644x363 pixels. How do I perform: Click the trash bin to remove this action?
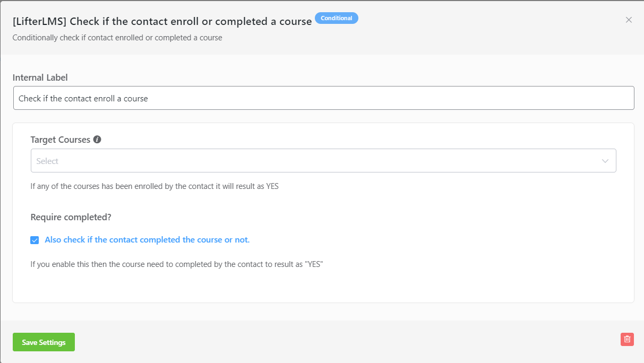tap(627, 339)
